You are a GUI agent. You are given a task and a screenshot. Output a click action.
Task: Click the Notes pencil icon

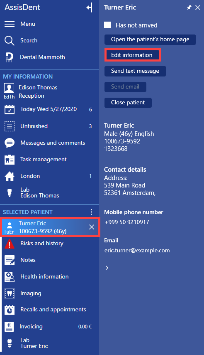tap(10, 260)
